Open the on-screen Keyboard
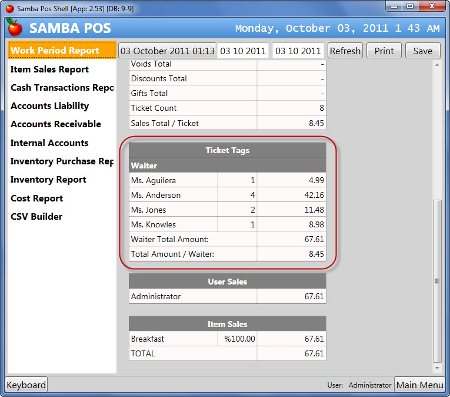Image resolution: width=450 pixels, height=397 pixels. (26, 385)
